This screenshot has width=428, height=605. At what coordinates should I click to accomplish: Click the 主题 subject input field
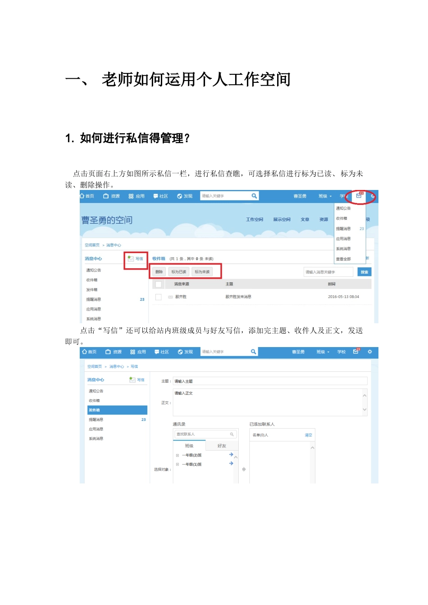[x=270, y=381]
